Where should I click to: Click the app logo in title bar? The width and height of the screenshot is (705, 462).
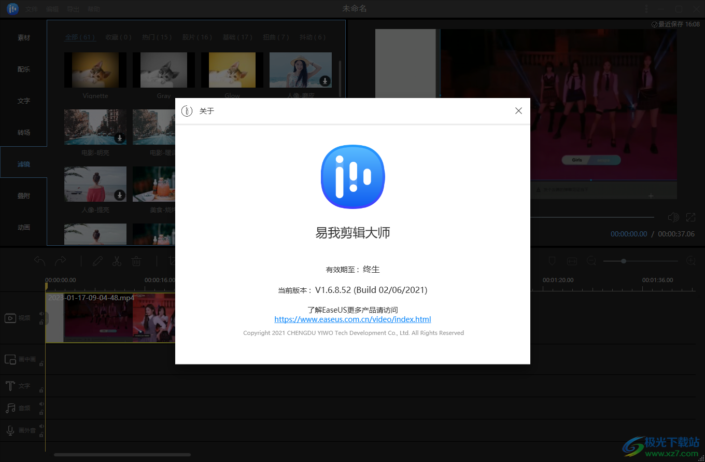13,9
